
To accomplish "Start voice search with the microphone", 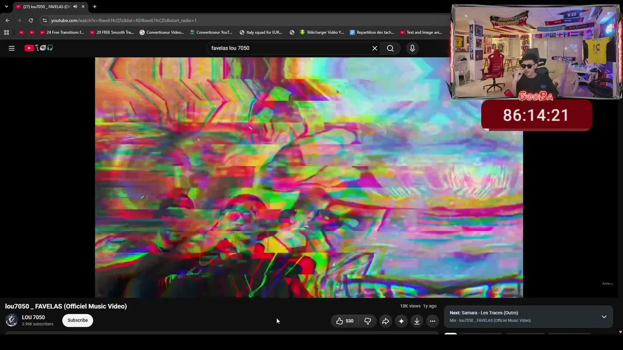I will click(412, 48).
